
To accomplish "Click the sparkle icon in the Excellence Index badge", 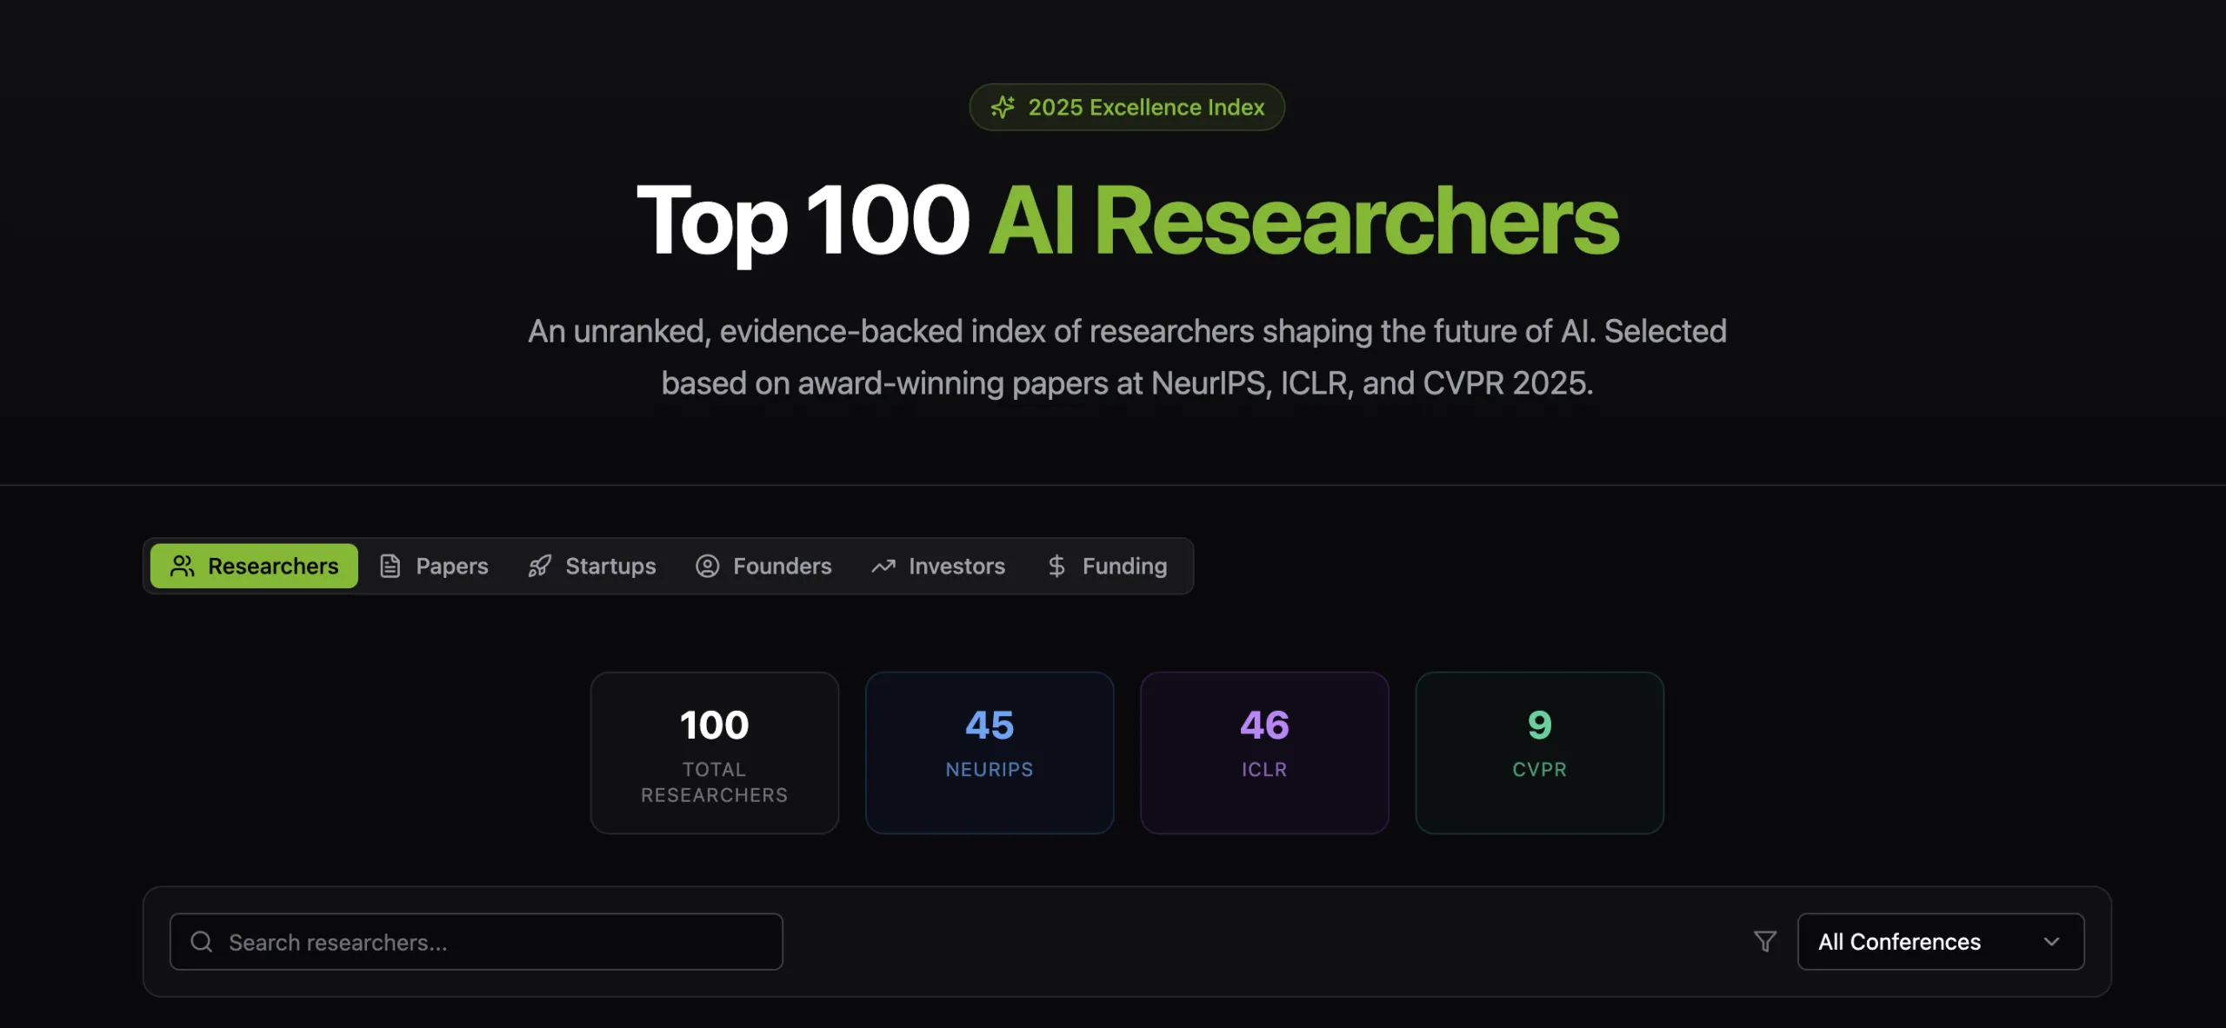I will click(x=1003, y=107).
